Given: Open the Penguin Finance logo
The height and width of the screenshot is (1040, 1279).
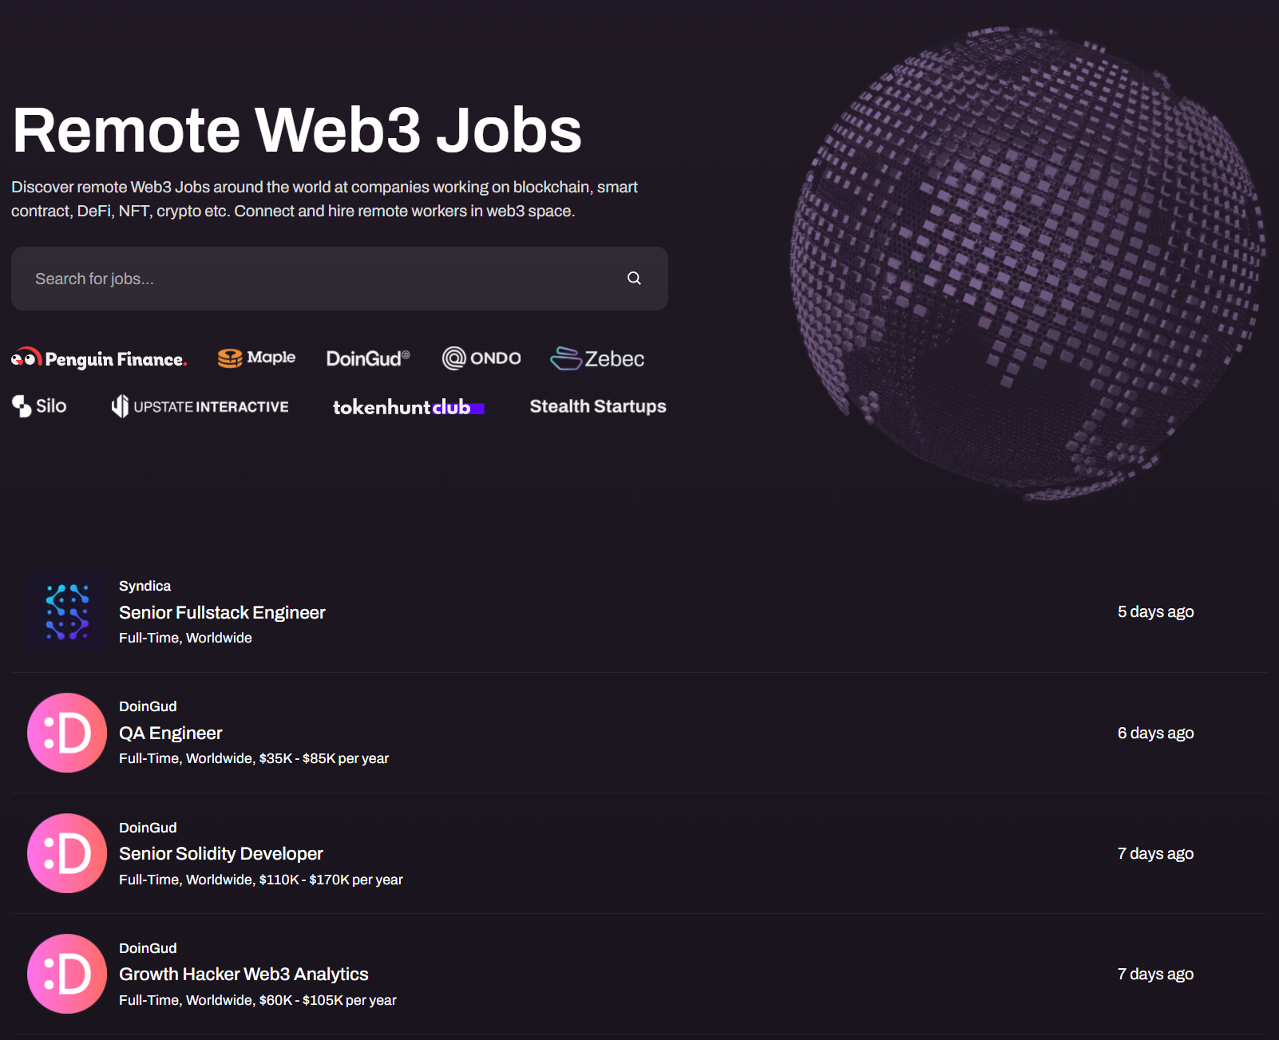Looking at the screenshot, I should click(x=99, y=358).
